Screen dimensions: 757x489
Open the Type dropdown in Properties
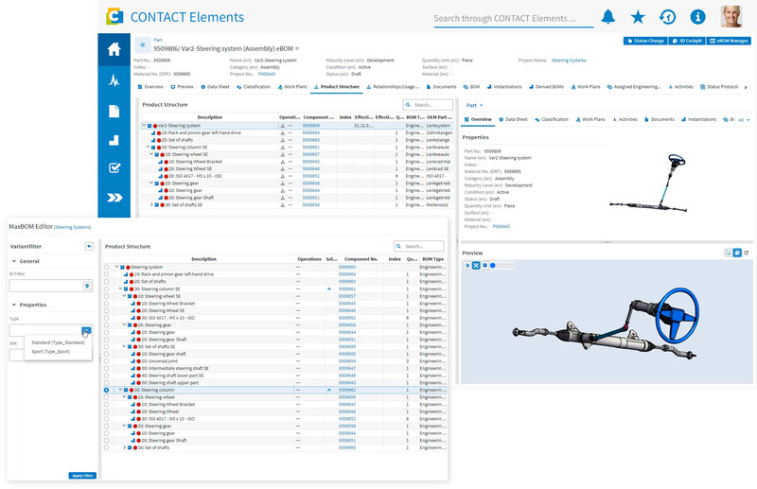click(86, 331)
